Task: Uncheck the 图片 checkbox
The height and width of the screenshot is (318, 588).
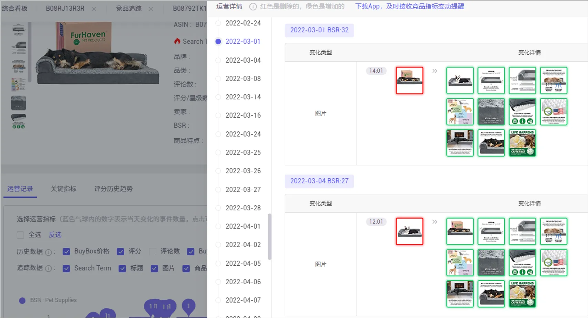Action: coord(154,268)
